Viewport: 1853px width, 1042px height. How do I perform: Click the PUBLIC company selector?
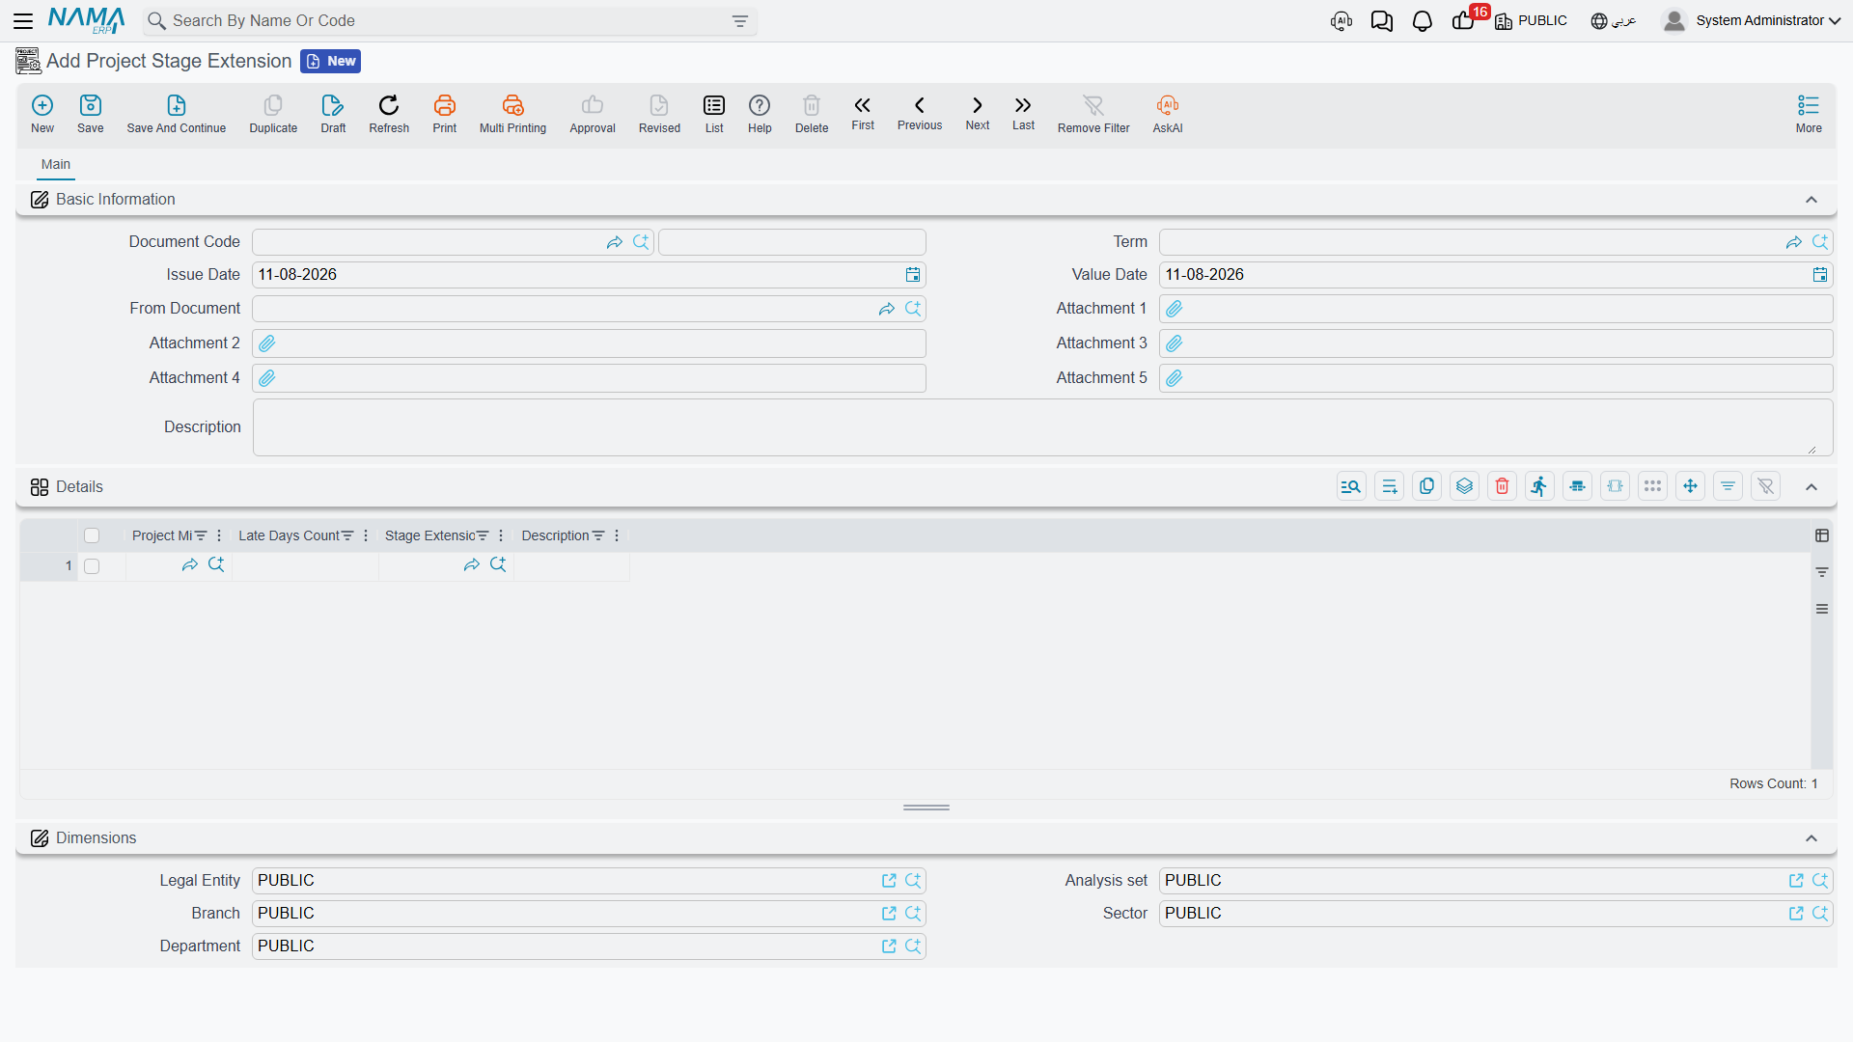1532,21
